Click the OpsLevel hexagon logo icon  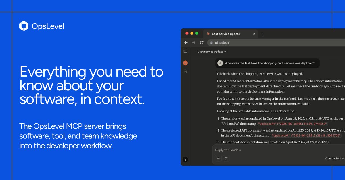point(24,26)
